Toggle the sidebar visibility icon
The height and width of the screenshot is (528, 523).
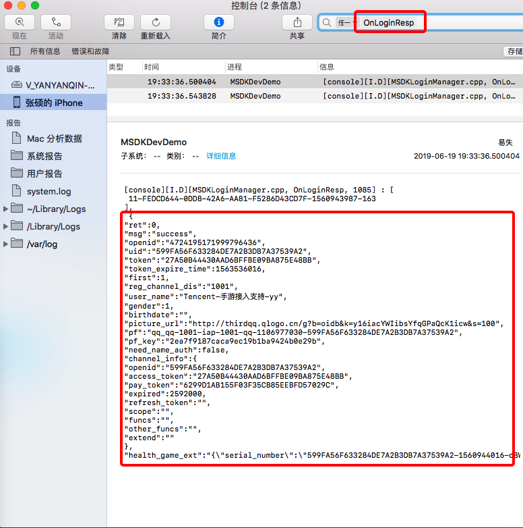tap(15, 51)
